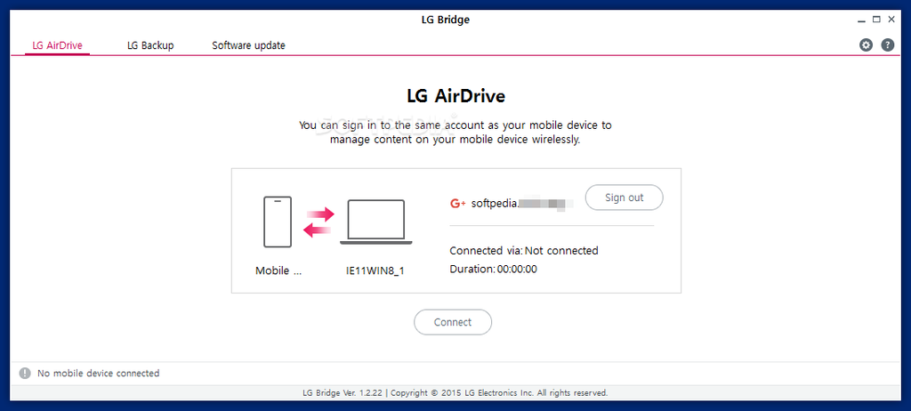Open the LG Backup tab
Screen dimensions: 911x411
tap(150, 45)
